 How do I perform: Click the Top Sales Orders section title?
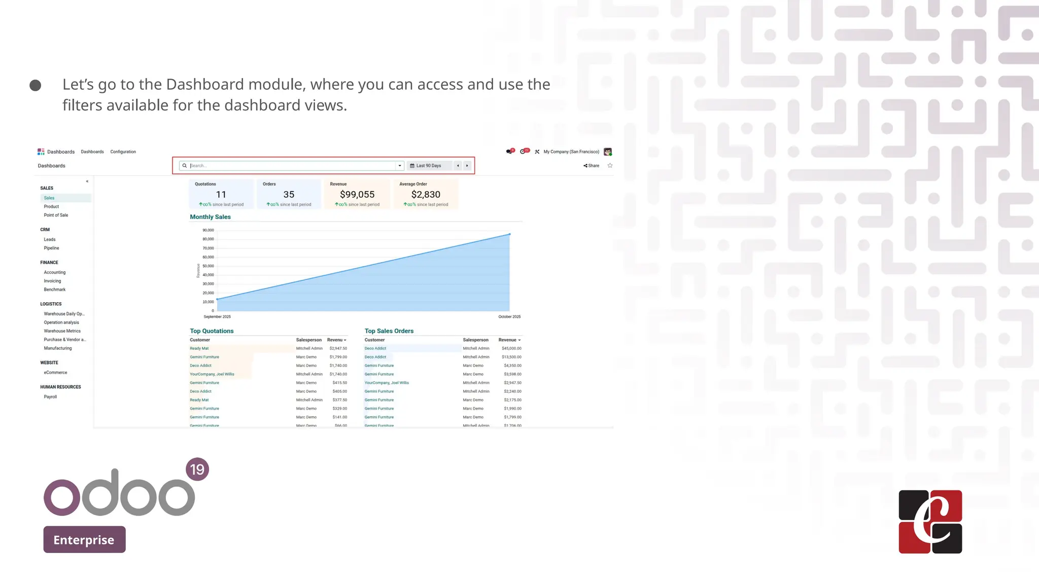[x=389, y=331]
